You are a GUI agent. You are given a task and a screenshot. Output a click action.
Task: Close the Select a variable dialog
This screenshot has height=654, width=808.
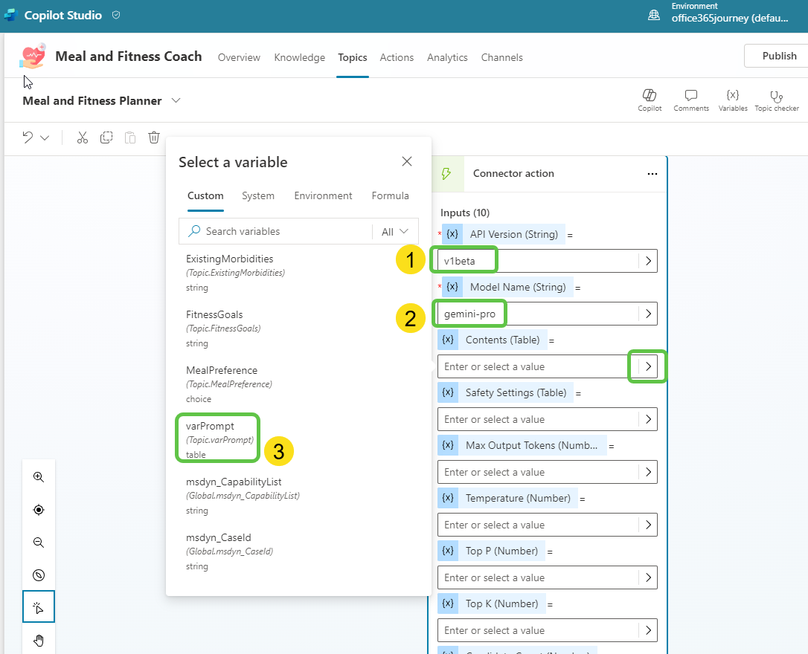point(407,161)
